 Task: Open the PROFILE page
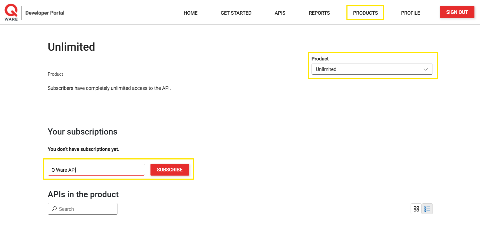point(410,13)
